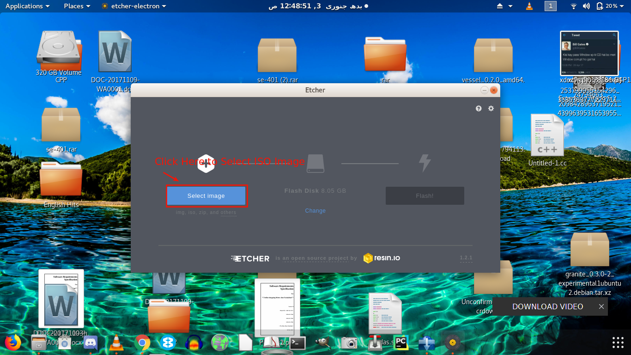This screenshot has width=631, height=355.
Task: Launch Firefox from the dock
Action: point(13,343)
